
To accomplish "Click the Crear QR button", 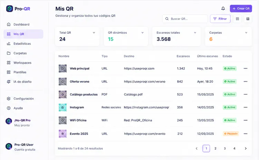I will point(241,9).
